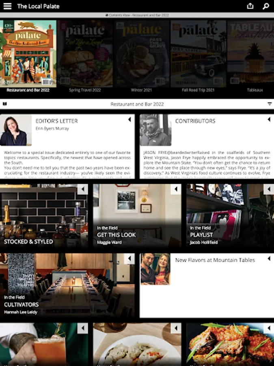Tap the share icon

pos(250,6)
